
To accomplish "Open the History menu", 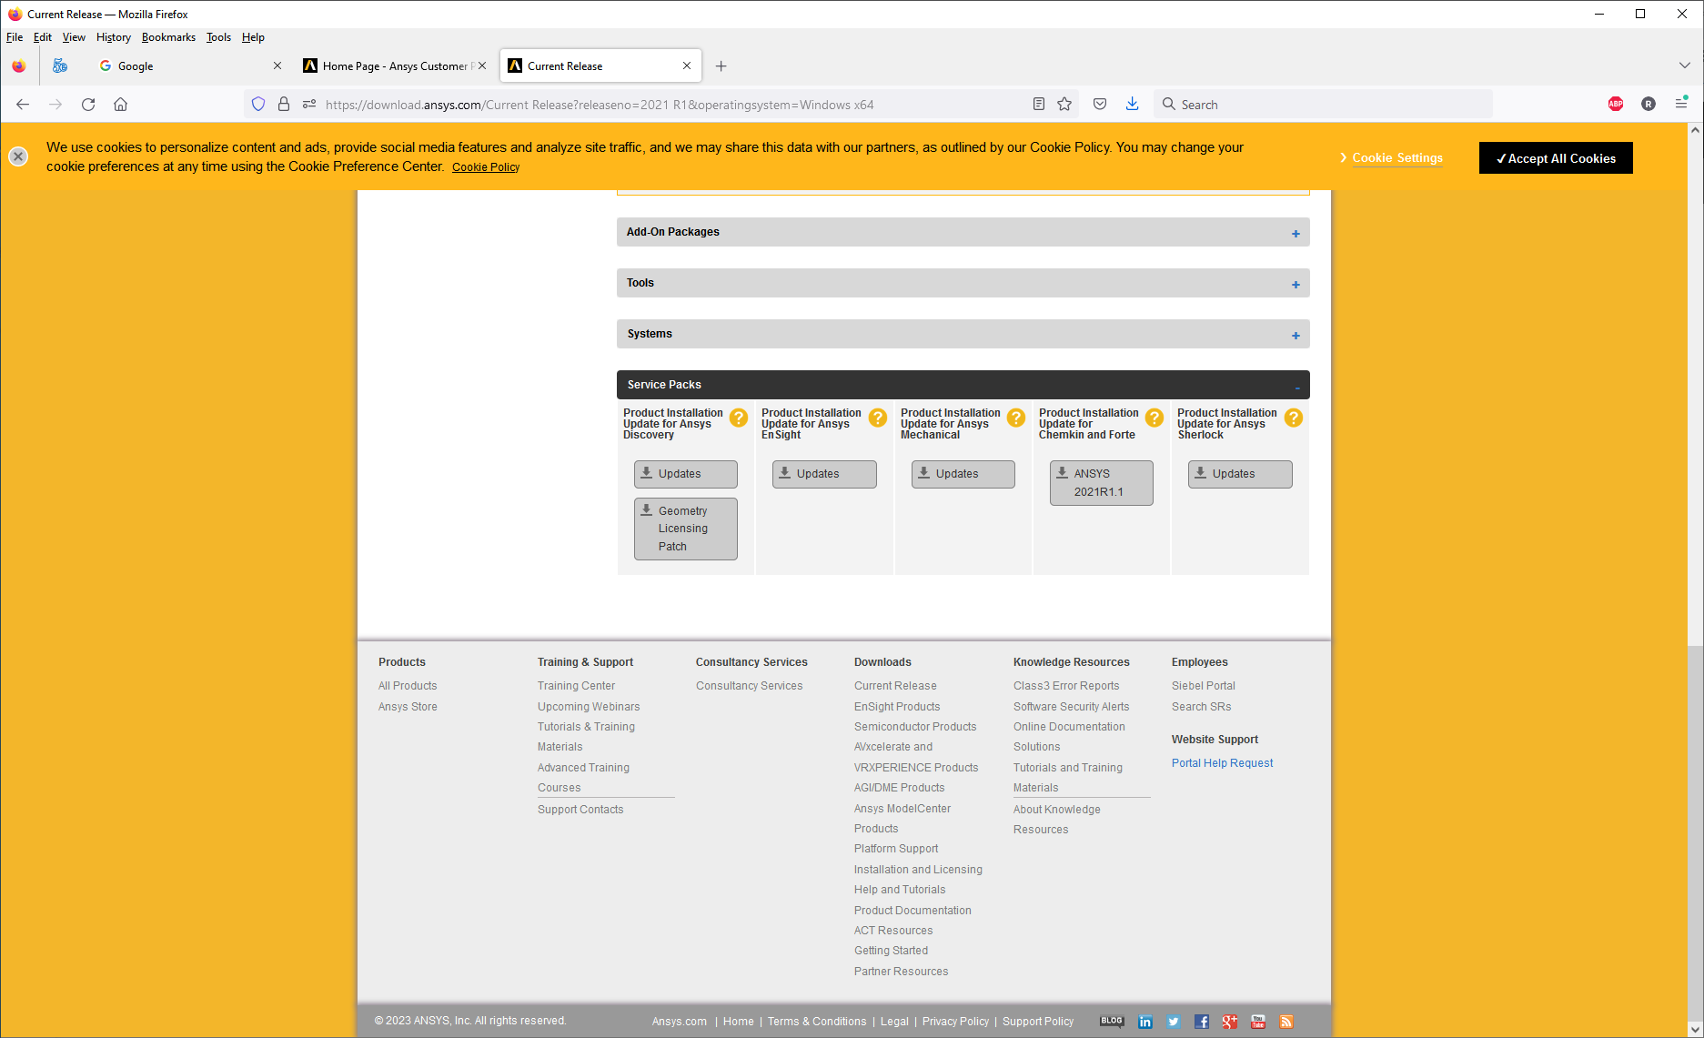I will [x=114, y=37].
